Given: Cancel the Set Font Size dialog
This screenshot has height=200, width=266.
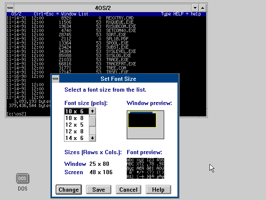Looking at the screenshot, I should (128, 190).
